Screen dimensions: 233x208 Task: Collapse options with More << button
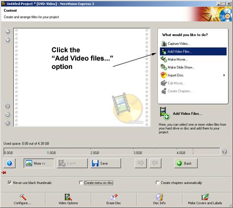click(39, 163)
